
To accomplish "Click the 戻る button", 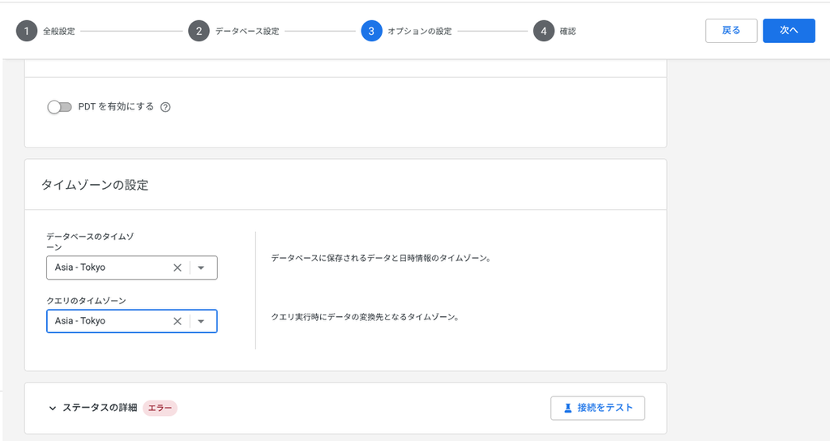I will [x=731, y=31].
